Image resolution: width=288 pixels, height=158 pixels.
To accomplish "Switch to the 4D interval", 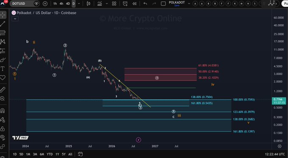I will 68,3.
